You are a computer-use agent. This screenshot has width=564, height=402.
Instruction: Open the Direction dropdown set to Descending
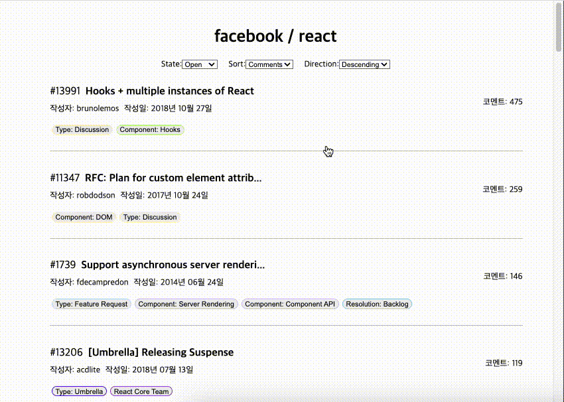364,64
